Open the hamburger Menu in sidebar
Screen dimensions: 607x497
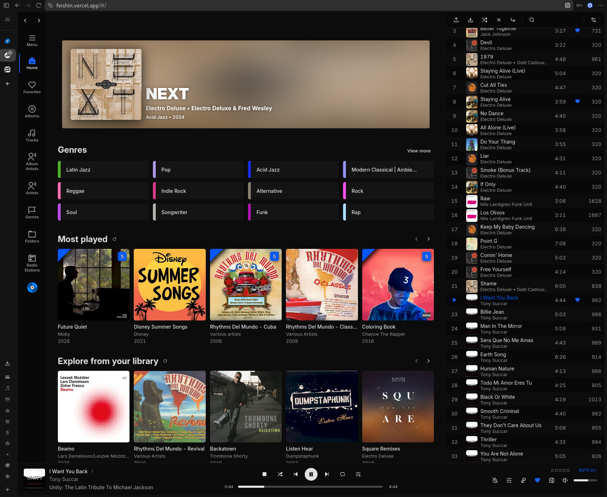point(32,40)
